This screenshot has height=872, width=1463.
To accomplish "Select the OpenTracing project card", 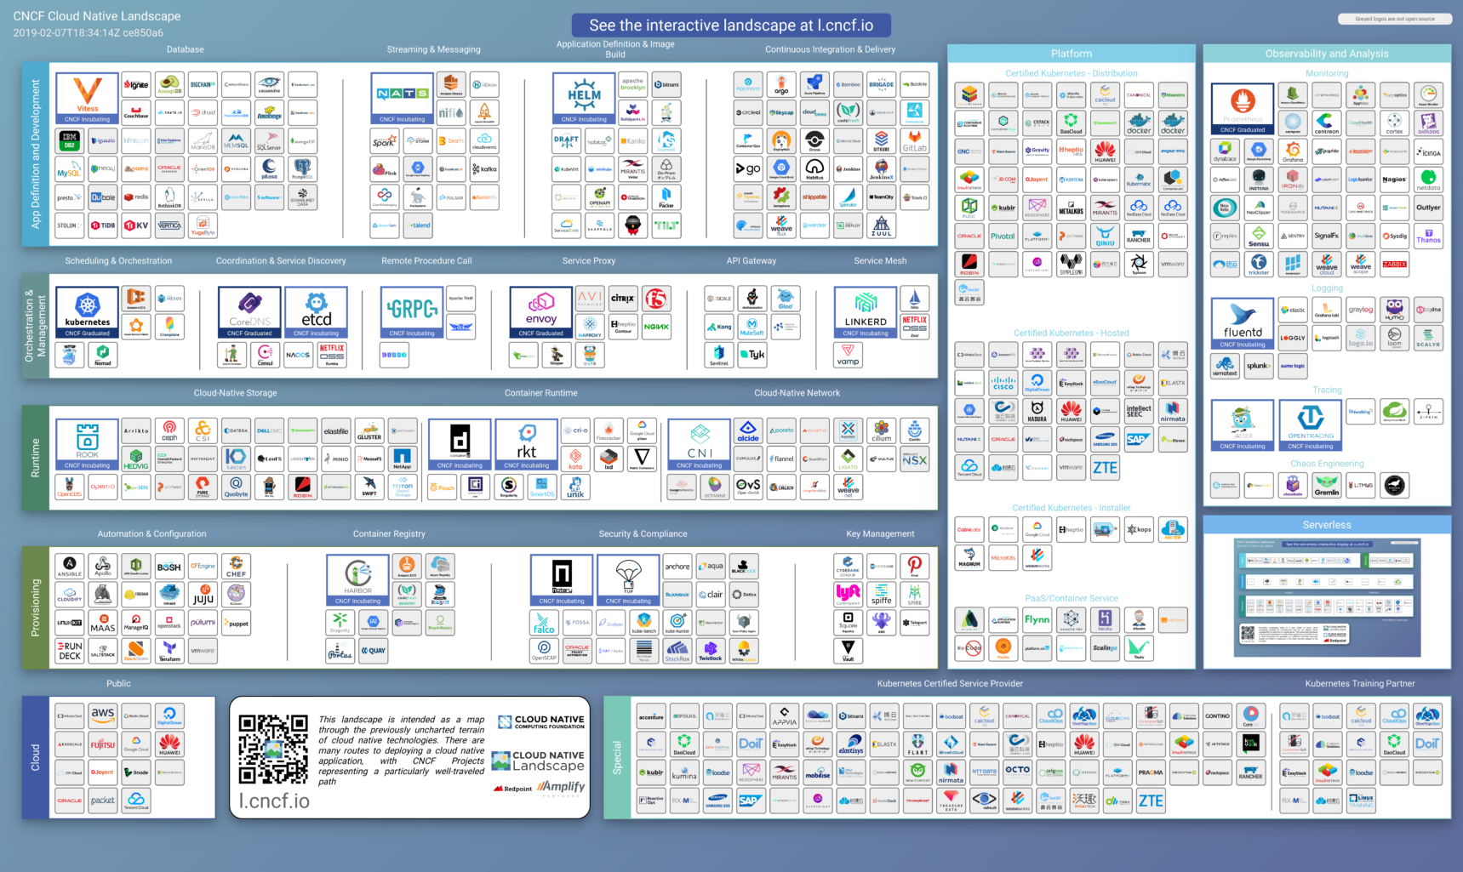I will tap(1311, 425).
